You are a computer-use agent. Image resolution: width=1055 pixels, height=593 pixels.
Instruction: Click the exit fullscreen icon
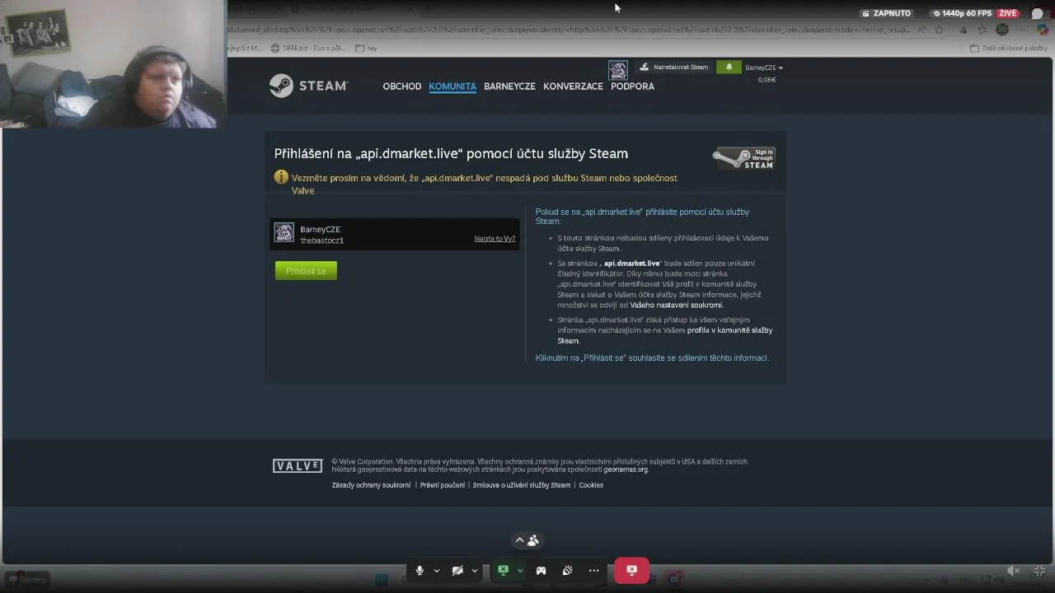pos(1040,571)
